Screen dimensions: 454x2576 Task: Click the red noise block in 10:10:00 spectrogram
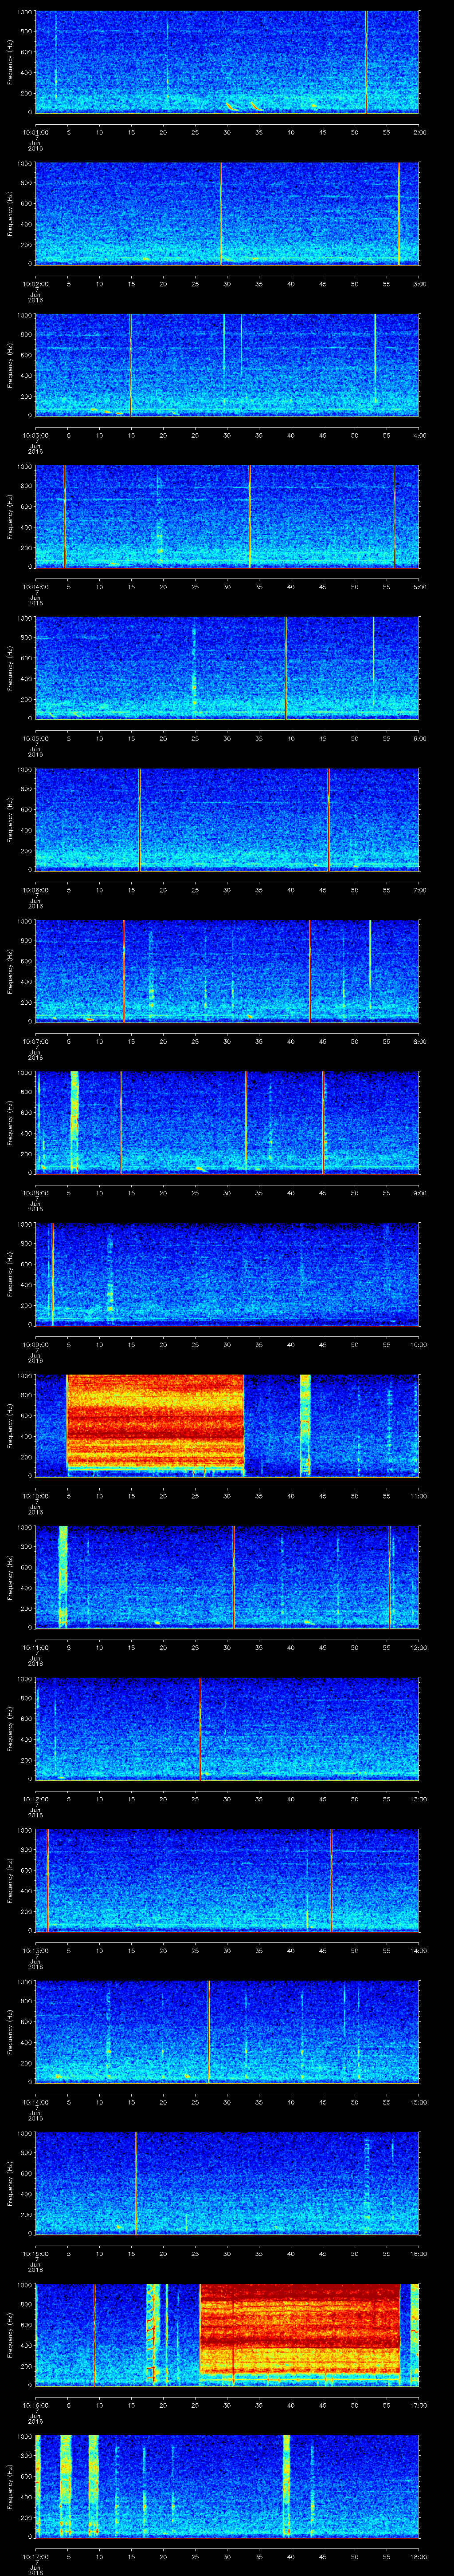pos(155,1421)
